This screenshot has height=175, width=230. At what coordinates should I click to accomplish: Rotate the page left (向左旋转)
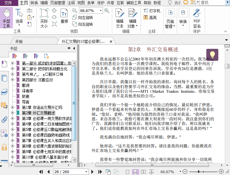pyautogui.click(x=82, y=17)
